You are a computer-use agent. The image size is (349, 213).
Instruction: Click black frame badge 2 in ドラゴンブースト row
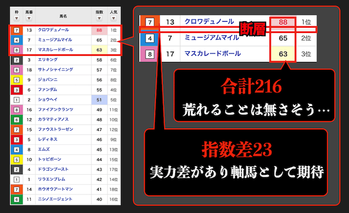[x=16, y=169]
